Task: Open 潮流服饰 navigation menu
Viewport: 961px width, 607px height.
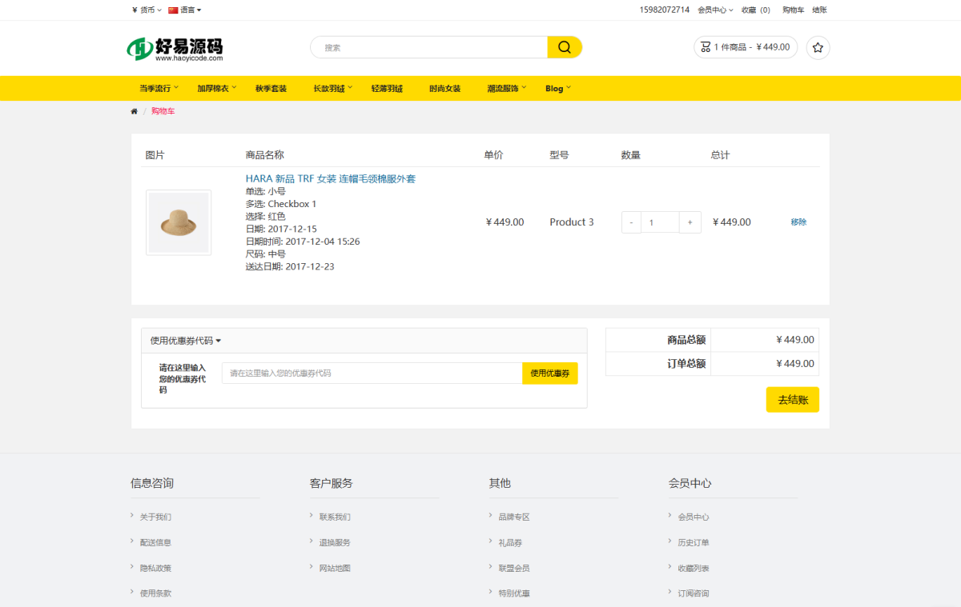Action: (x=506, y=88)
